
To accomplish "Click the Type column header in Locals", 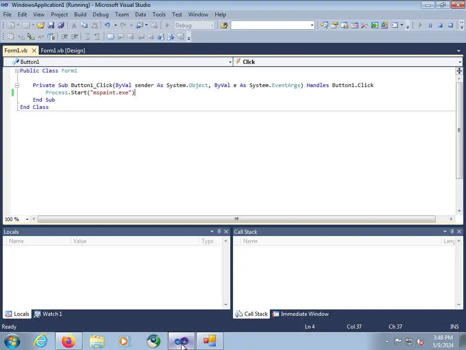I will 210,241.
